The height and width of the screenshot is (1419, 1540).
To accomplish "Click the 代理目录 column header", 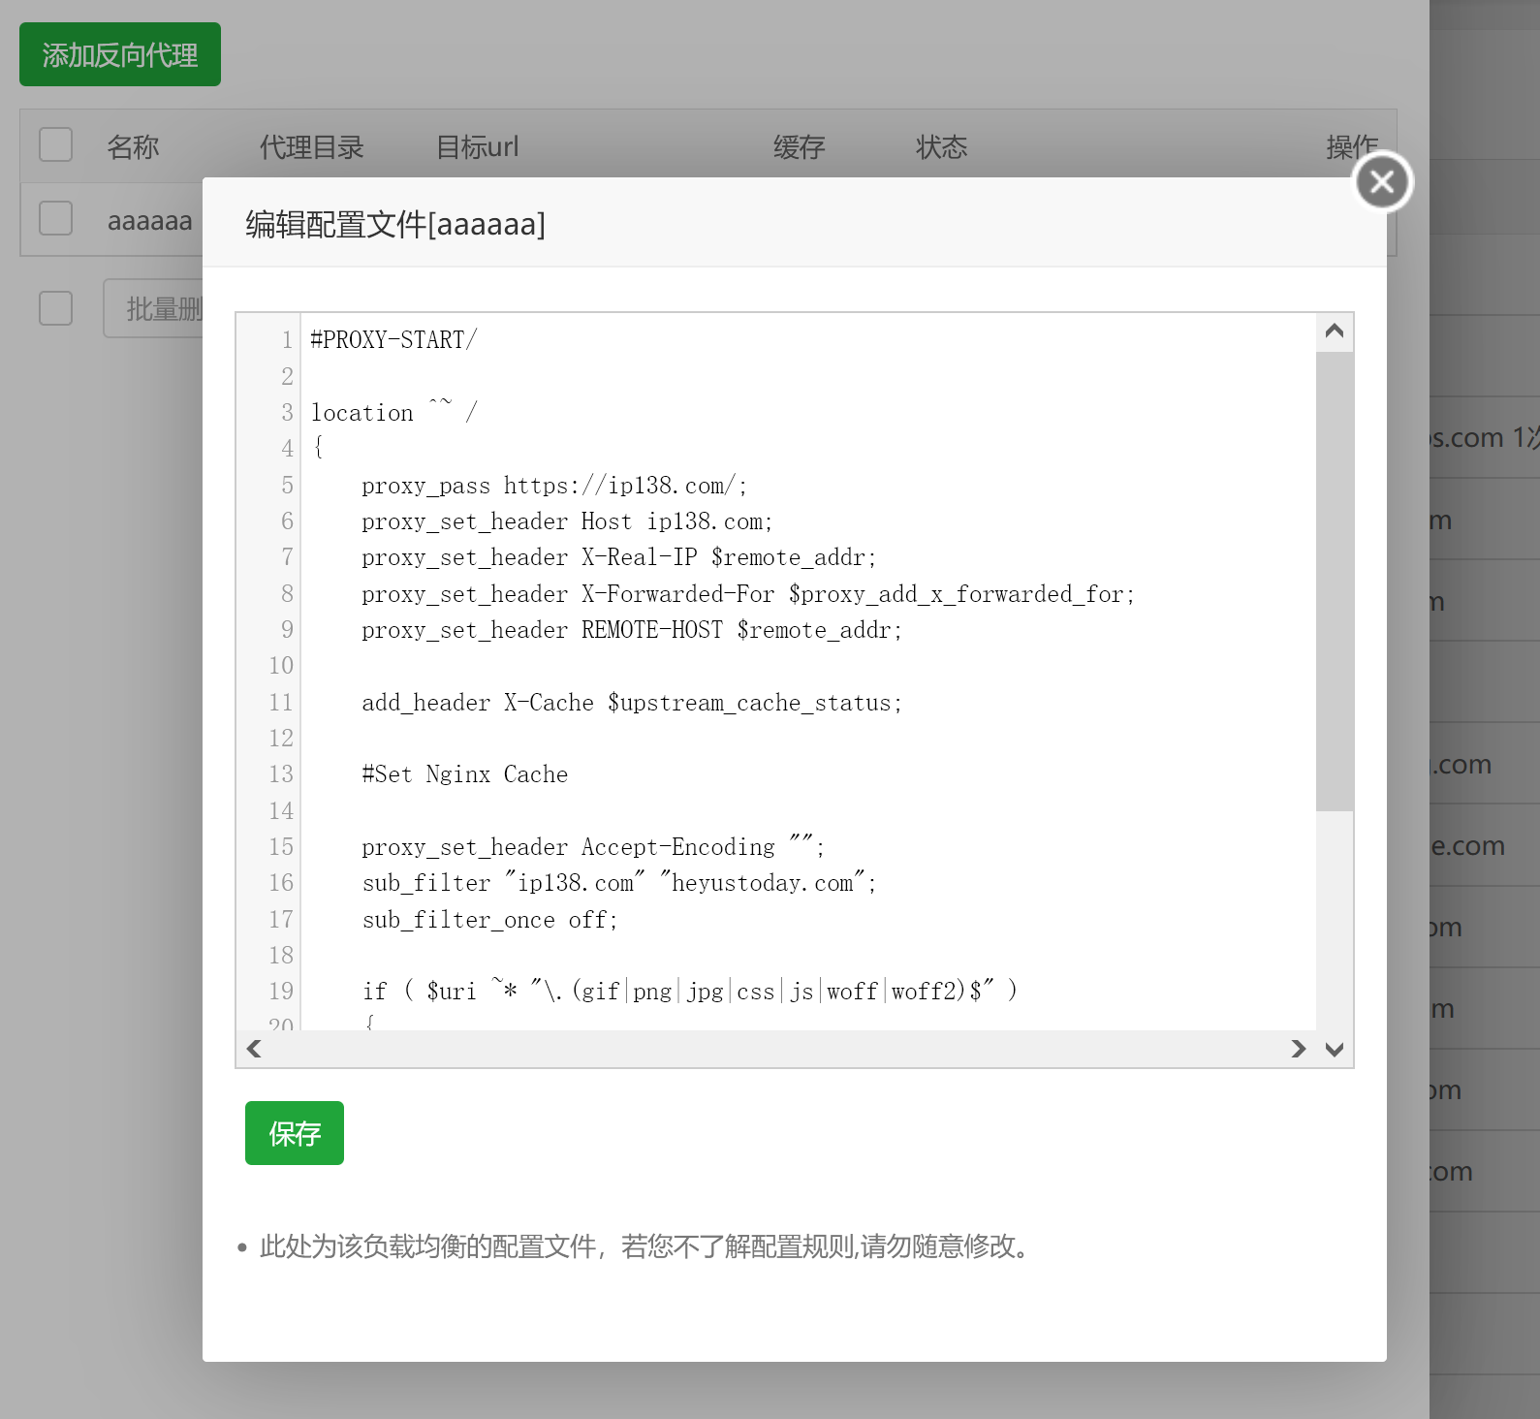I will [312, 146].
